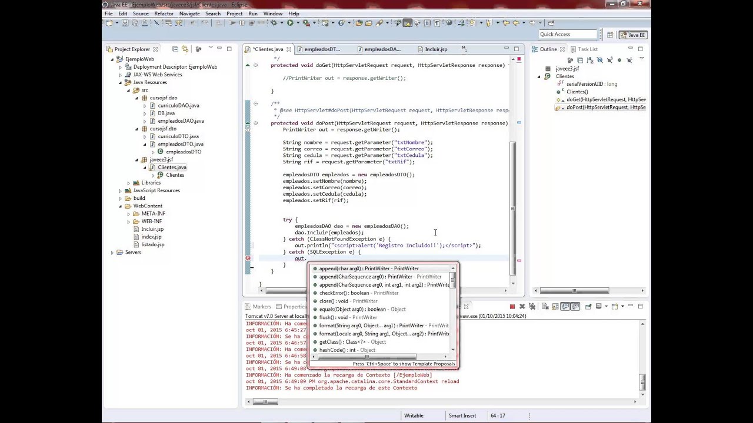Collapse the cursojsf.dao package
Image resolution: width=753 pixels, height=423 pixels.
[137, 98]
